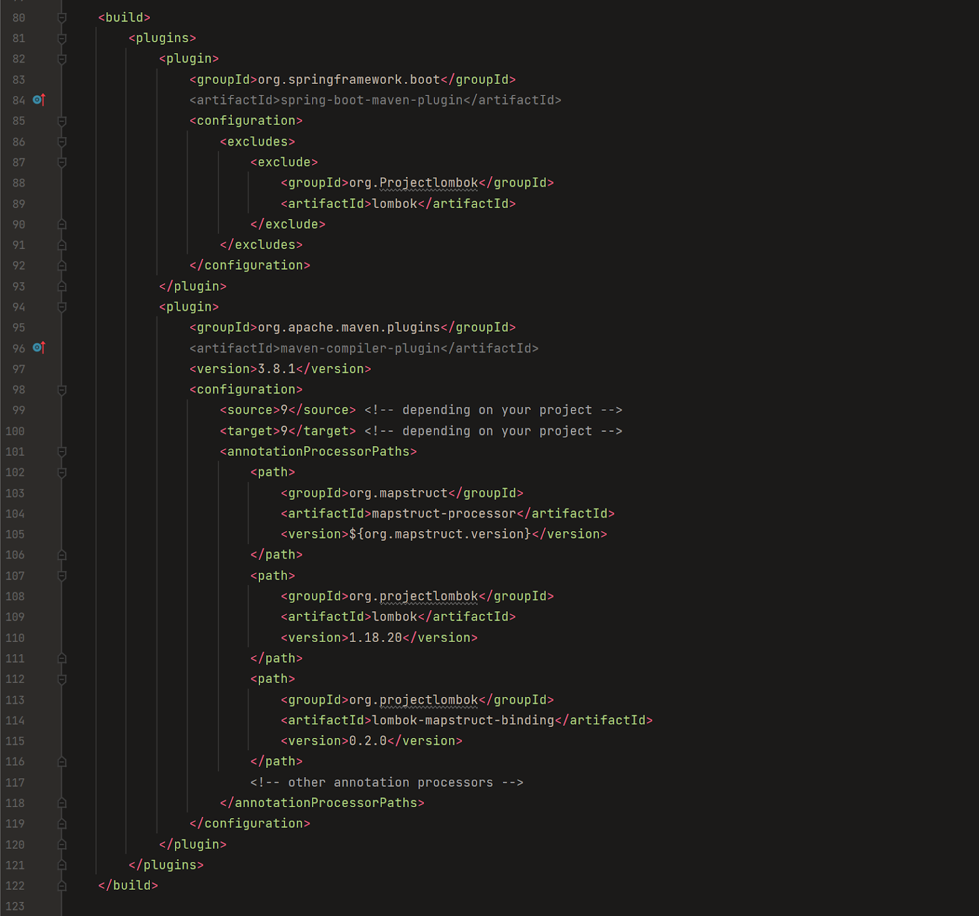Click lombok artifactId text on line 109
This screenshot has height=916, width=979.
click(395, 617)
